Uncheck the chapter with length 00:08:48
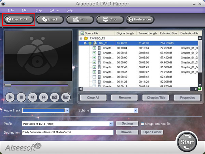The width and height of the screenshot is (205, 154). (94, 53)
